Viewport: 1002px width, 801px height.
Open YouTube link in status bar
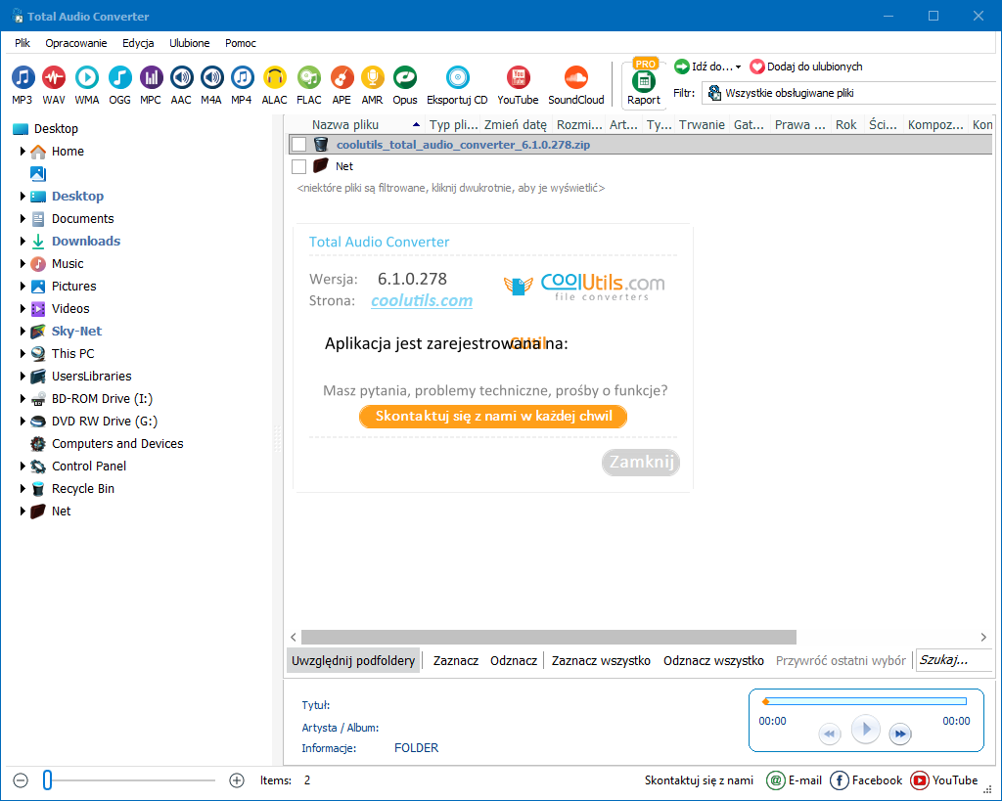[x=944, y=779]
